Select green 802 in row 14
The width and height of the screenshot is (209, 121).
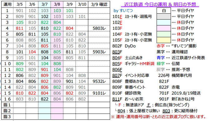pos(57,87)
